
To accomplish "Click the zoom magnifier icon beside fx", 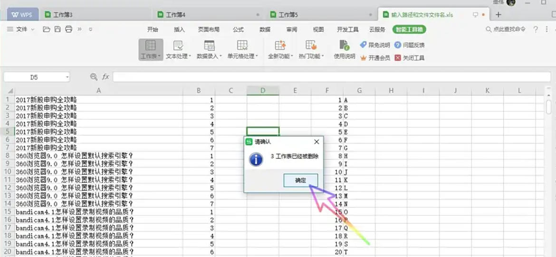I will [x=94, y=76].
